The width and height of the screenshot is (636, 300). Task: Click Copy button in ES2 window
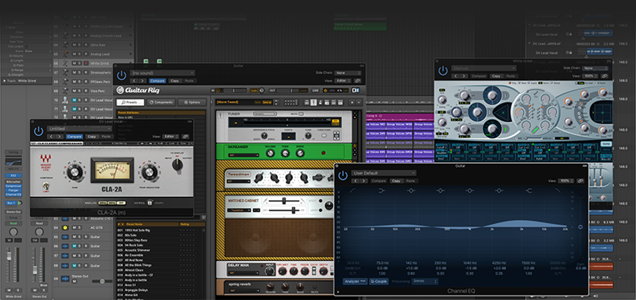click(x=495, y=76)
